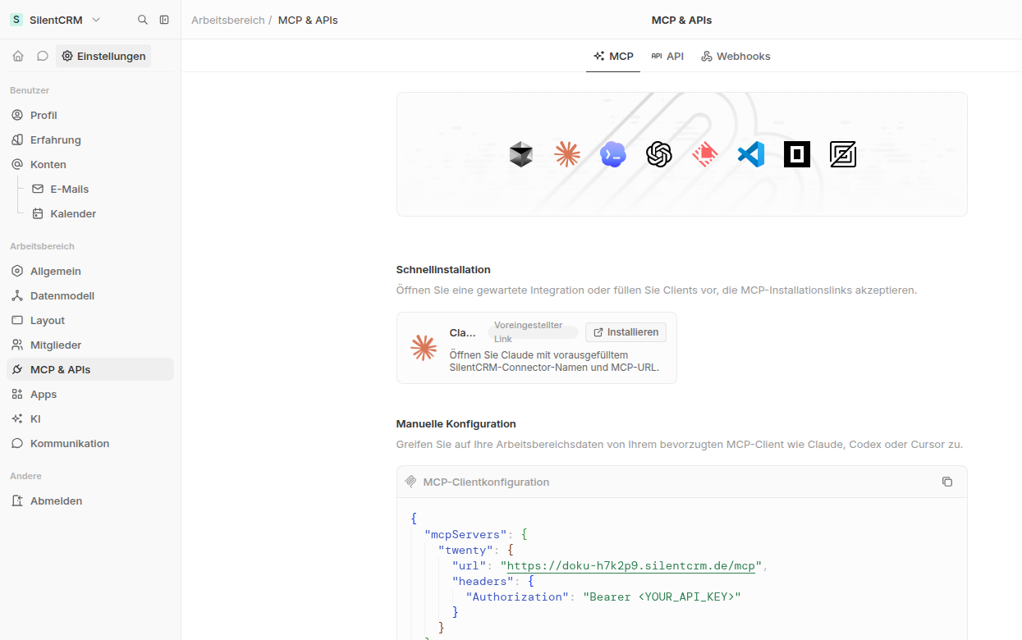Image resolution: width=1022 pixels, height=640 pixels.
Task: Click the Claude starburst logo in banner
Action: pyautogui.click(x=567, y=154)
